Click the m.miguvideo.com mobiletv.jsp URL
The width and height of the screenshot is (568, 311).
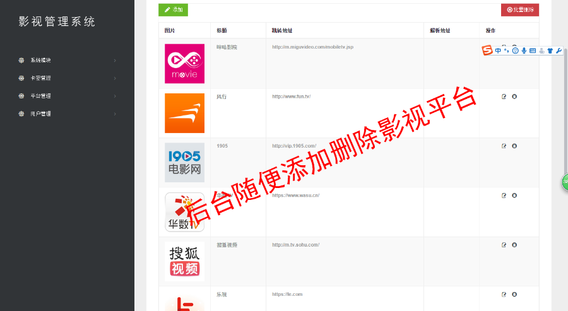312,47
